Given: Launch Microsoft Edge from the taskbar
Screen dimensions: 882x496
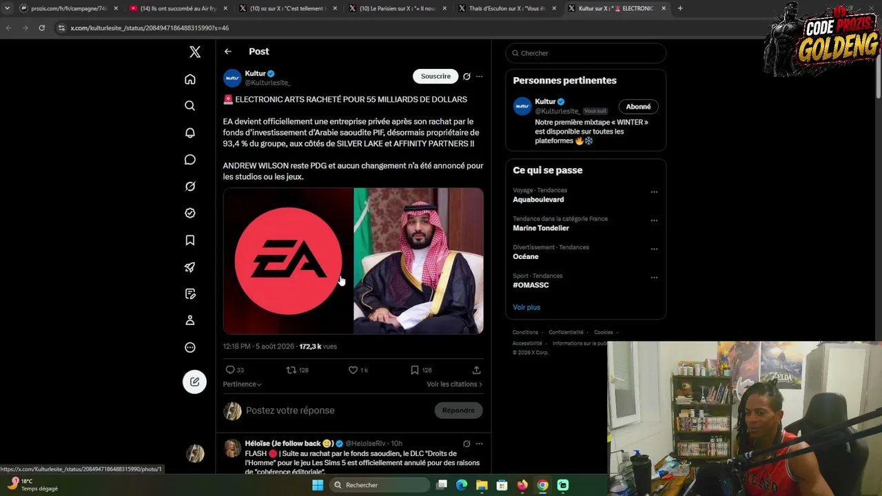Looking at the screenshot, I should (x=462, y=485).
